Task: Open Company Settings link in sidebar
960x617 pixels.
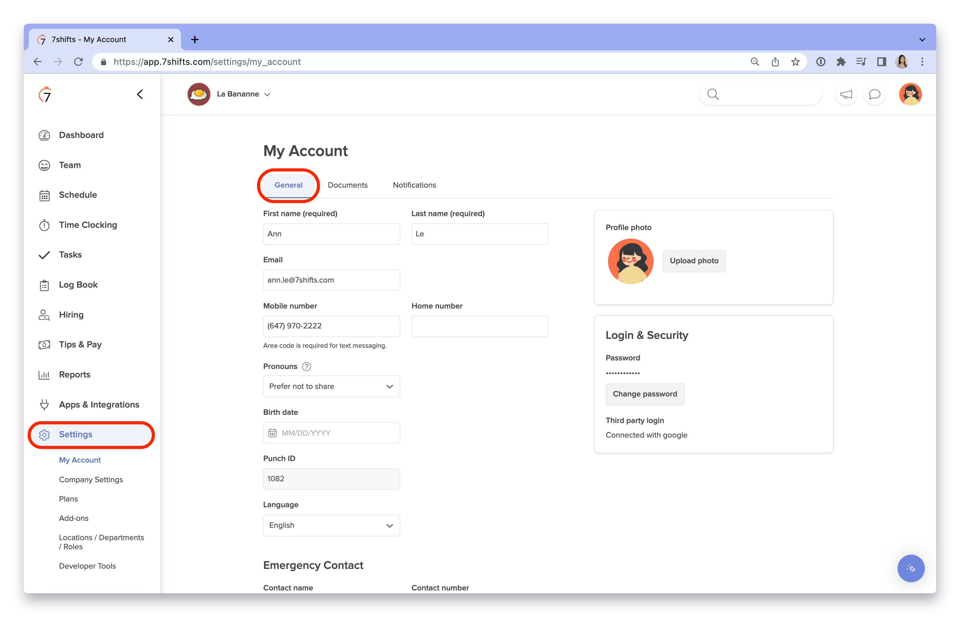Action: tap(91, 480)
